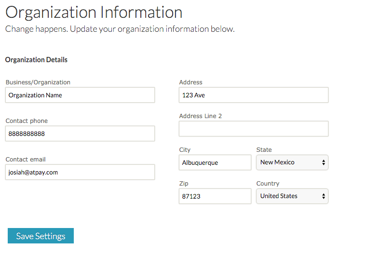Screen dimensions: 368x255
Task: Click the State dropdown arrow icon
Action: coord(324,162)
